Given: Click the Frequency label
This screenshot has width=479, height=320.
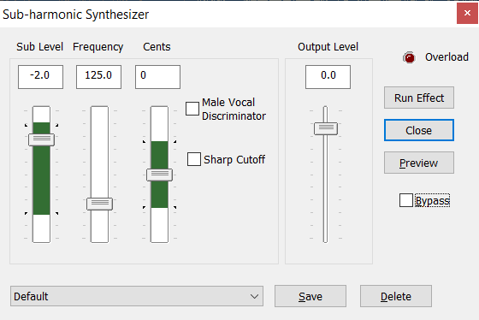Looking at the screenshot, I should click(98, 47).
